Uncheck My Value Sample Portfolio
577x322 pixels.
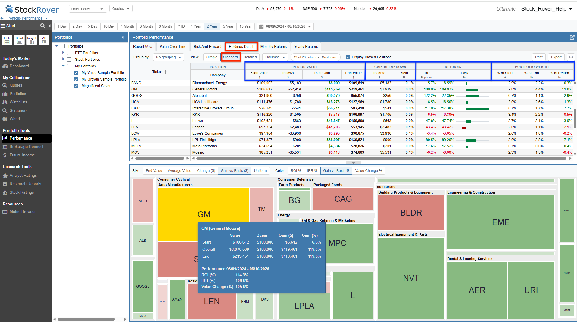[76, 73]
